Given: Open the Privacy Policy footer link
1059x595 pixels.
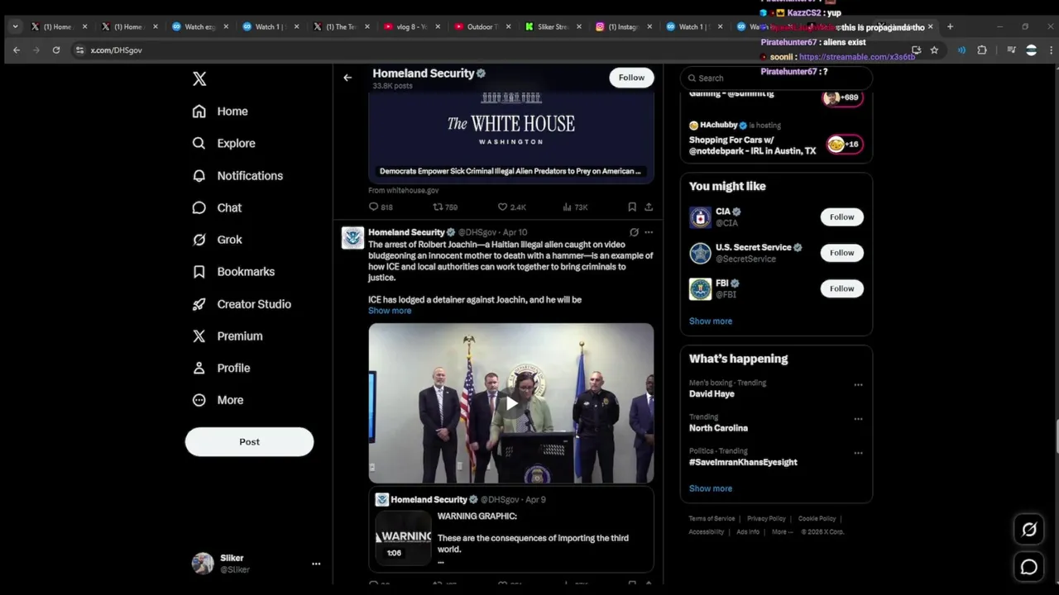Looking at the screenshot, I should coord(766,519).
